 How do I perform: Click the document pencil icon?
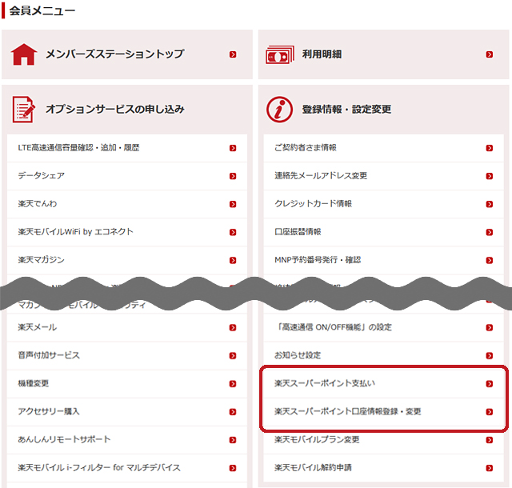tap(23, 110)
